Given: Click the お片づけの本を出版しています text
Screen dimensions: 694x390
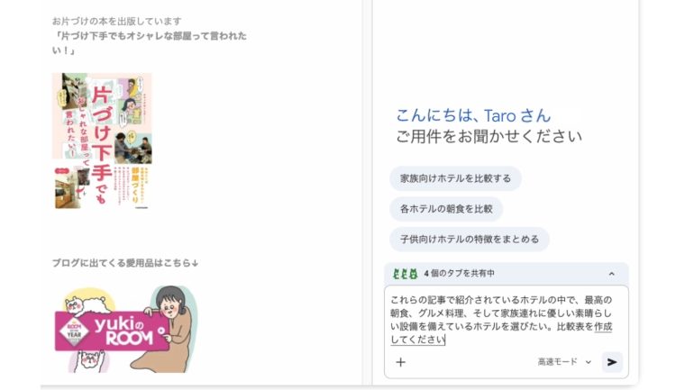Looking at the screenshot, I should tap(117, 22).
